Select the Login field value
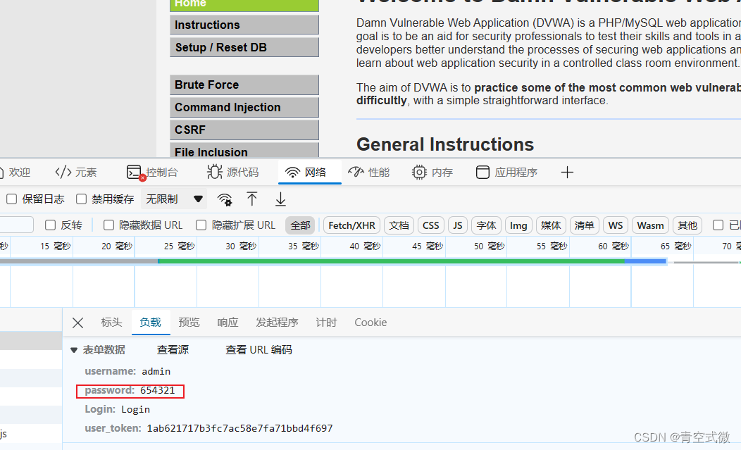Image resolution: width=741 pixels, height=450 pixels. pyautogui.click(x=136, y=409)
